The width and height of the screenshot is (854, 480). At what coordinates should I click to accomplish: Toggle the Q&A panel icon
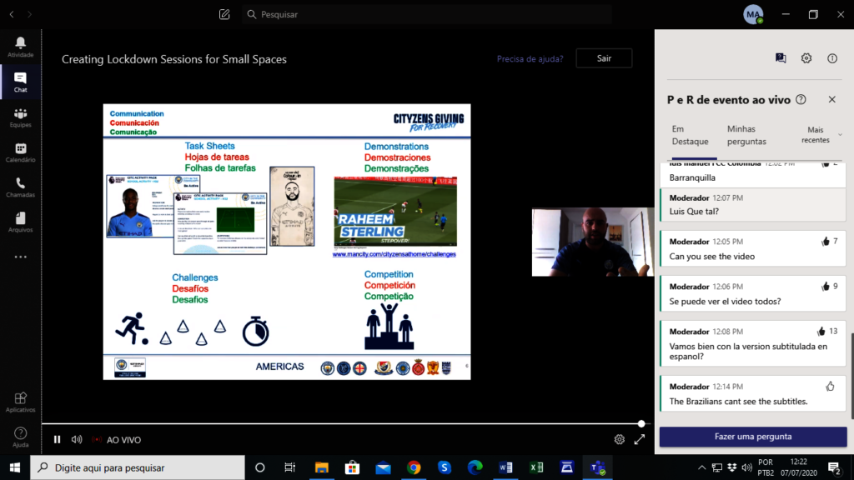(x=781, y=58)
